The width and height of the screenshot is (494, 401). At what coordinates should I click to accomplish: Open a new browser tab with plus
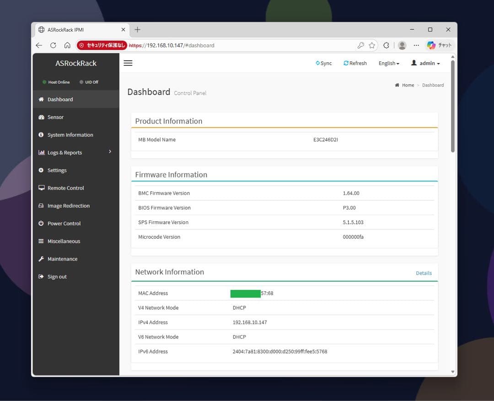tap(137, 30)
